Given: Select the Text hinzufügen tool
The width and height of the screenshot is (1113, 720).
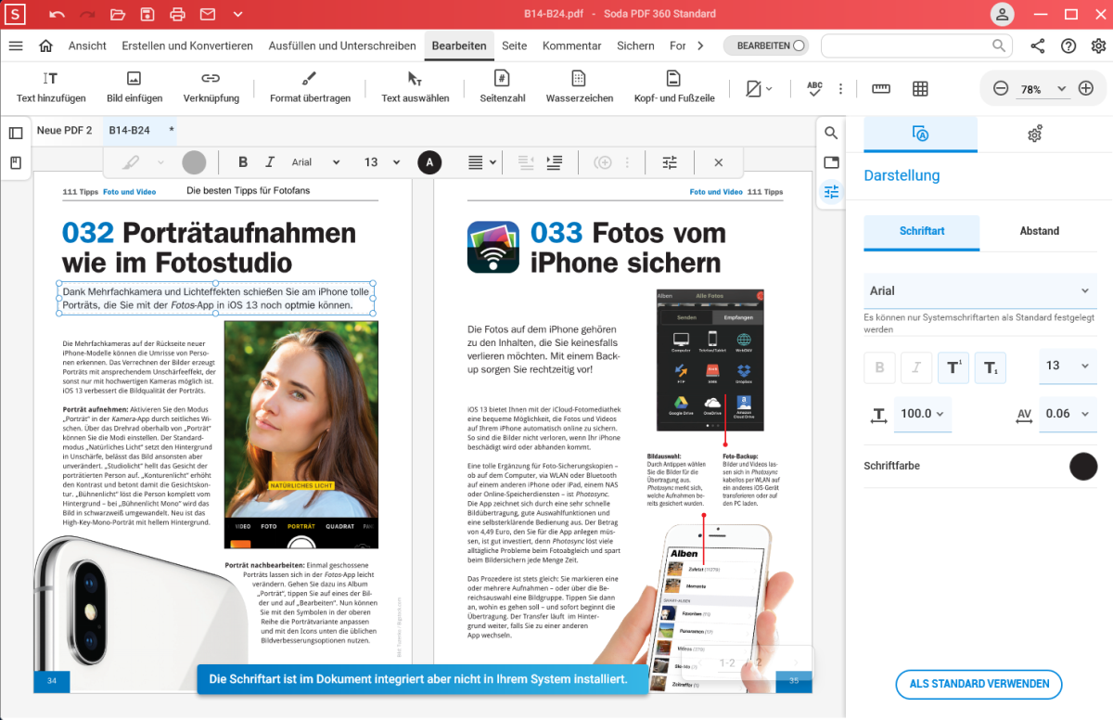Looking at the screenshot, I should click(51, 88).
